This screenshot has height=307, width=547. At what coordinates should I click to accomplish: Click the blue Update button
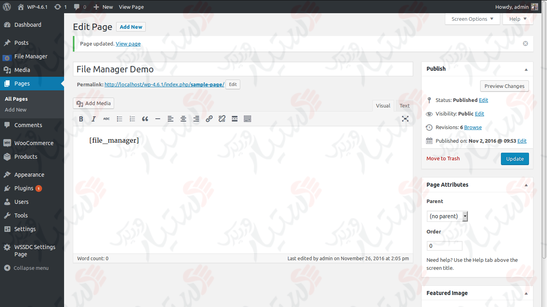(x=515, y=159)
